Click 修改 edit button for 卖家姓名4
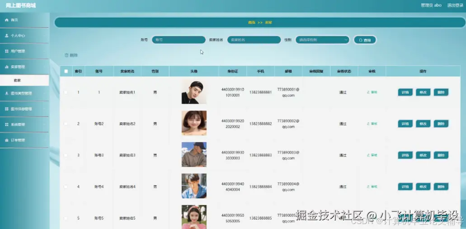This screenshot has width=466, height=229. (x=423, y=187)
